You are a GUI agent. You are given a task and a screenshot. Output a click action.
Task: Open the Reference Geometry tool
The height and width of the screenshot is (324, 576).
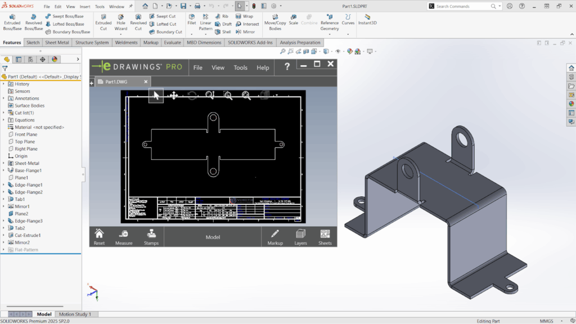(329, 22)
